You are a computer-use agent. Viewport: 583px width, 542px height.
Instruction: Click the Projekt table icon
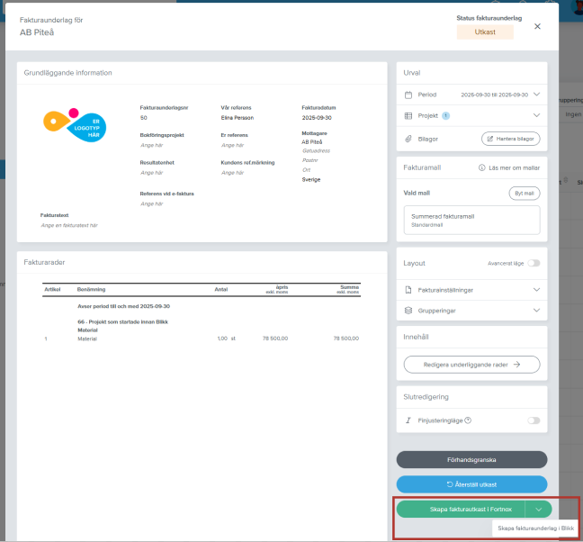[408, 116]
